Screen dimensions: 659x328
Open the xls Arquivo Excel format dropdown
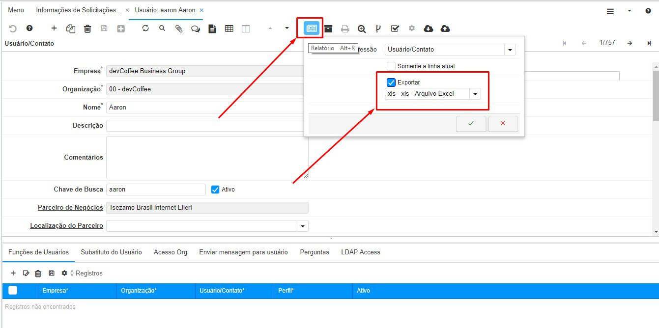pos(475,94)
